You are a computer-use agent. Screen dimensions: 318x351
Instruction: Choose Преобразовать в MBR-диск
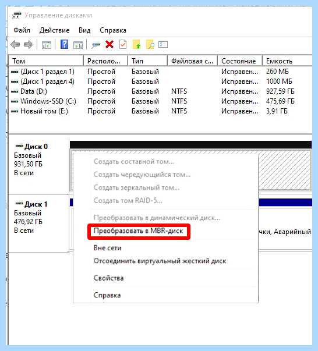(x=138, y=231)
